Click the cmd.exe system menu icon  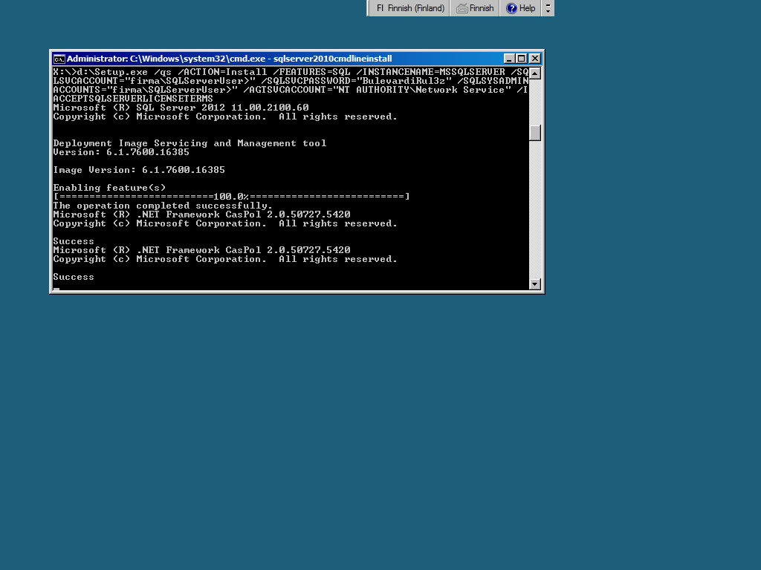[x=59, y=59]
